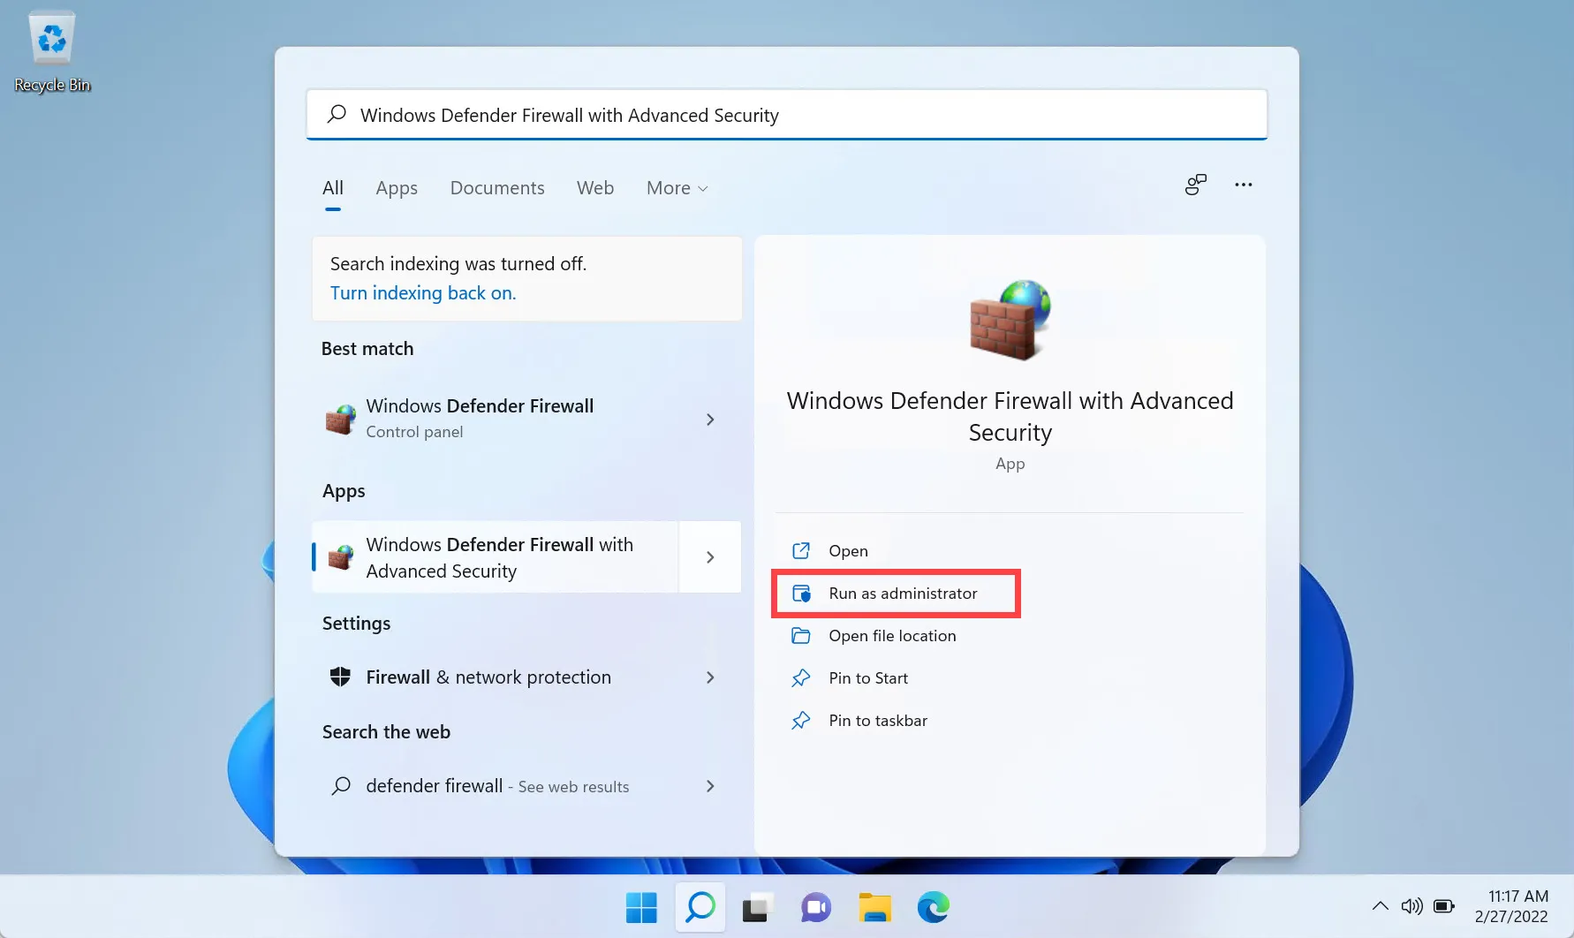Open defender firewall web results

(x=526, y=786)
